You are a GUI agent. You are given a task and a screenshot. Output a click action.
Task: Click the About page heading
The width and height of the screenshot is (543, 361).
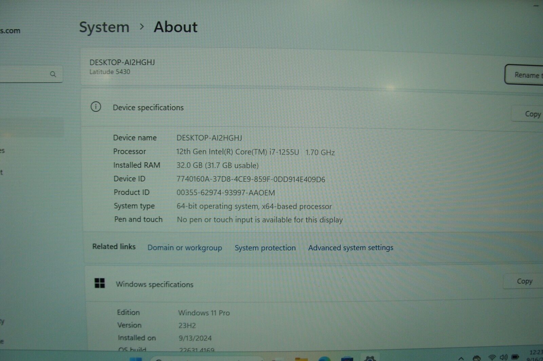pyautogui.click(x=175, y=27)
